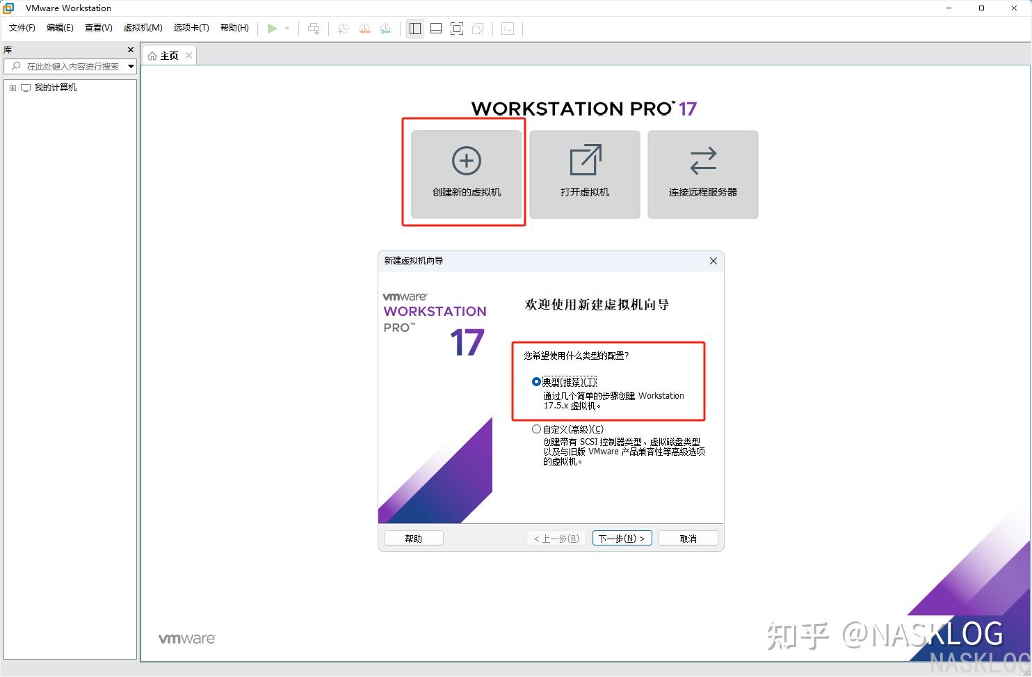The width and height of the screenshot is (1032, 677).
Task: Click the 下一步(N) button in the wizard
Action: click(x=621, y=537)
